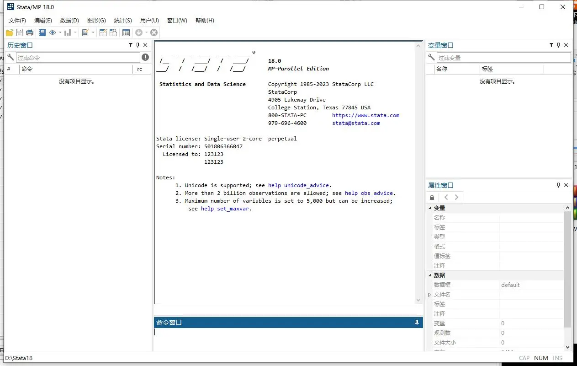The width and height of the screenshot is (577, 366).
Task: Toggle auto-hide pin on 变量窗口
Action: [559, 45]
